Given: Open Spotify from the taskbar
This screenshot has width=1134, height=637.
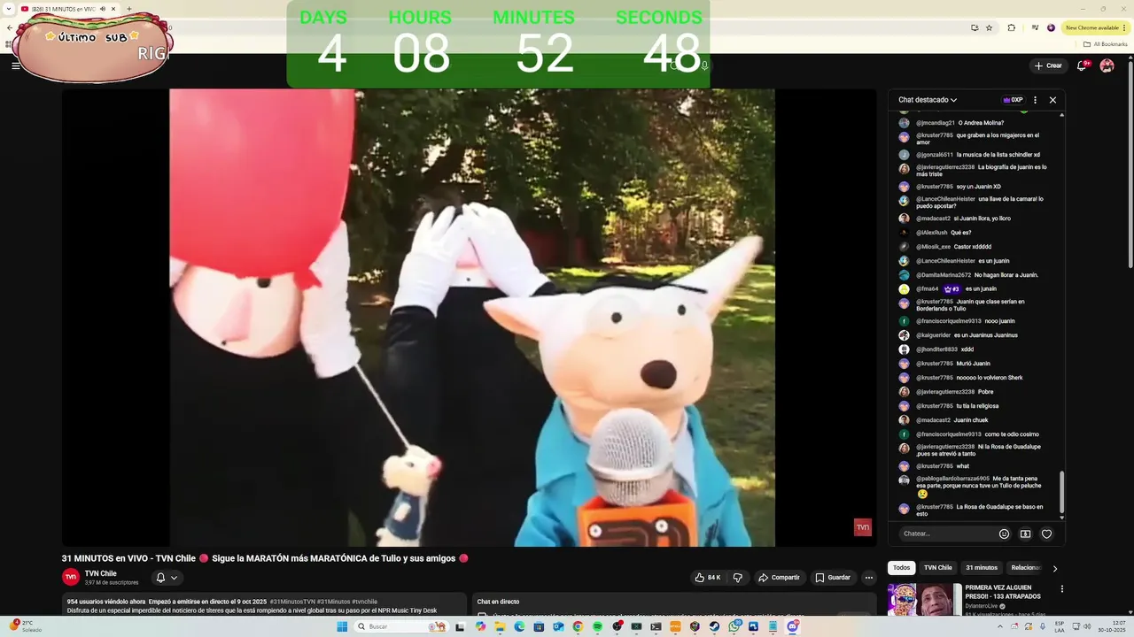Looking at the screenshot, I should click(x=597, y=626).
